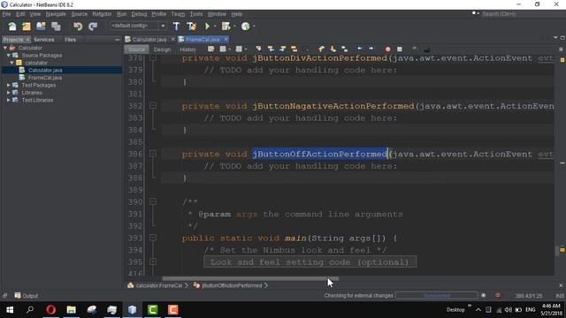
Task: Collapse code fold at line 386
Action: [x=153, y=154]
